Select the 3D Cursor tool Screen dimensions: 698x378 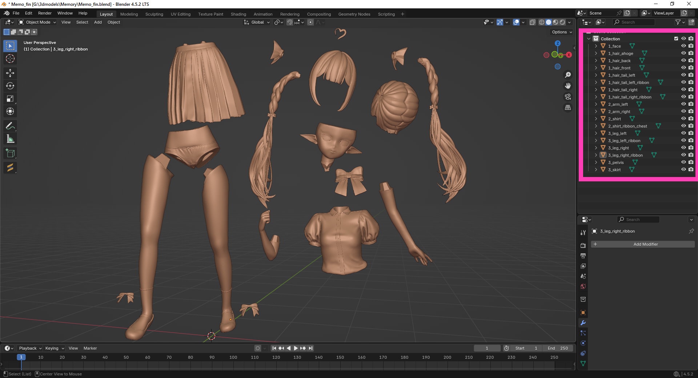(x=10, y=59)
